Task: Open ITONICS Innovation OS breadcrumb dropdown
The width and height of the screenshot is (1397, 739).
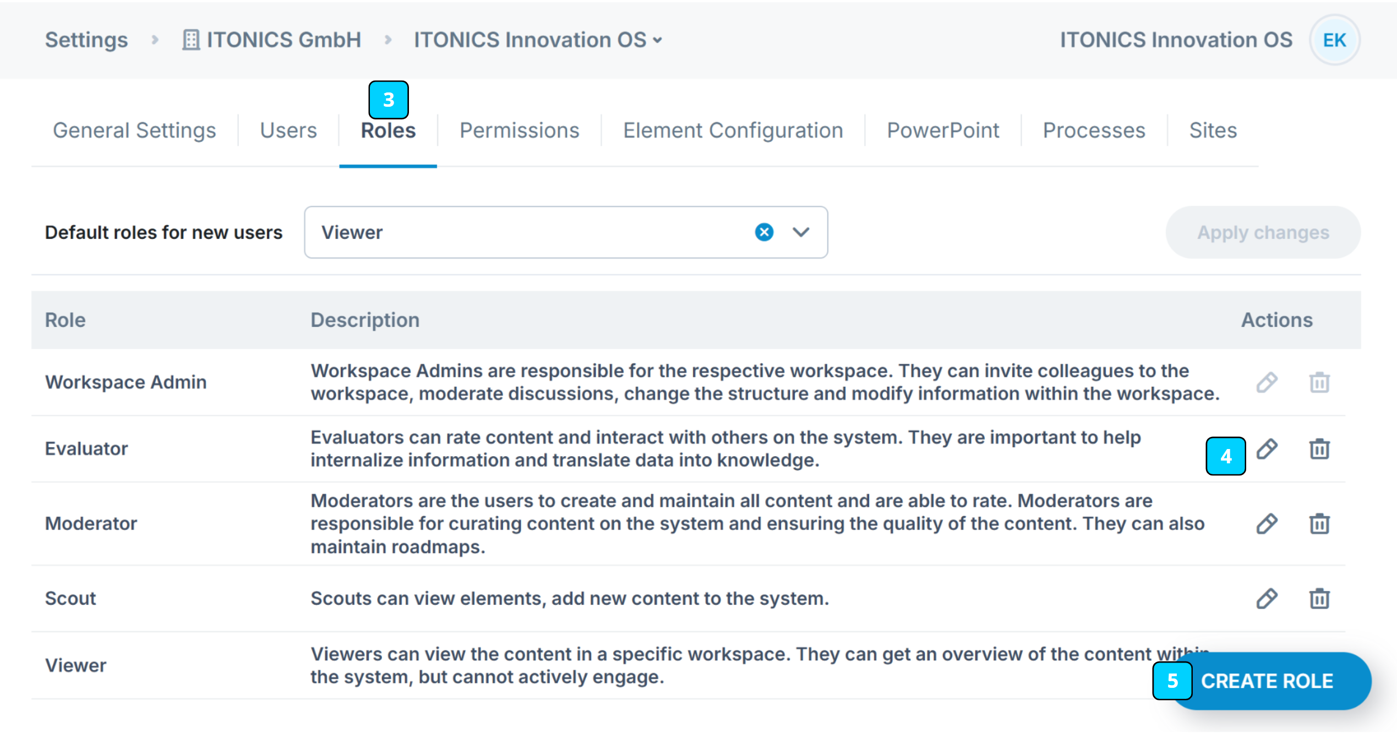Action: pos(538,40)
